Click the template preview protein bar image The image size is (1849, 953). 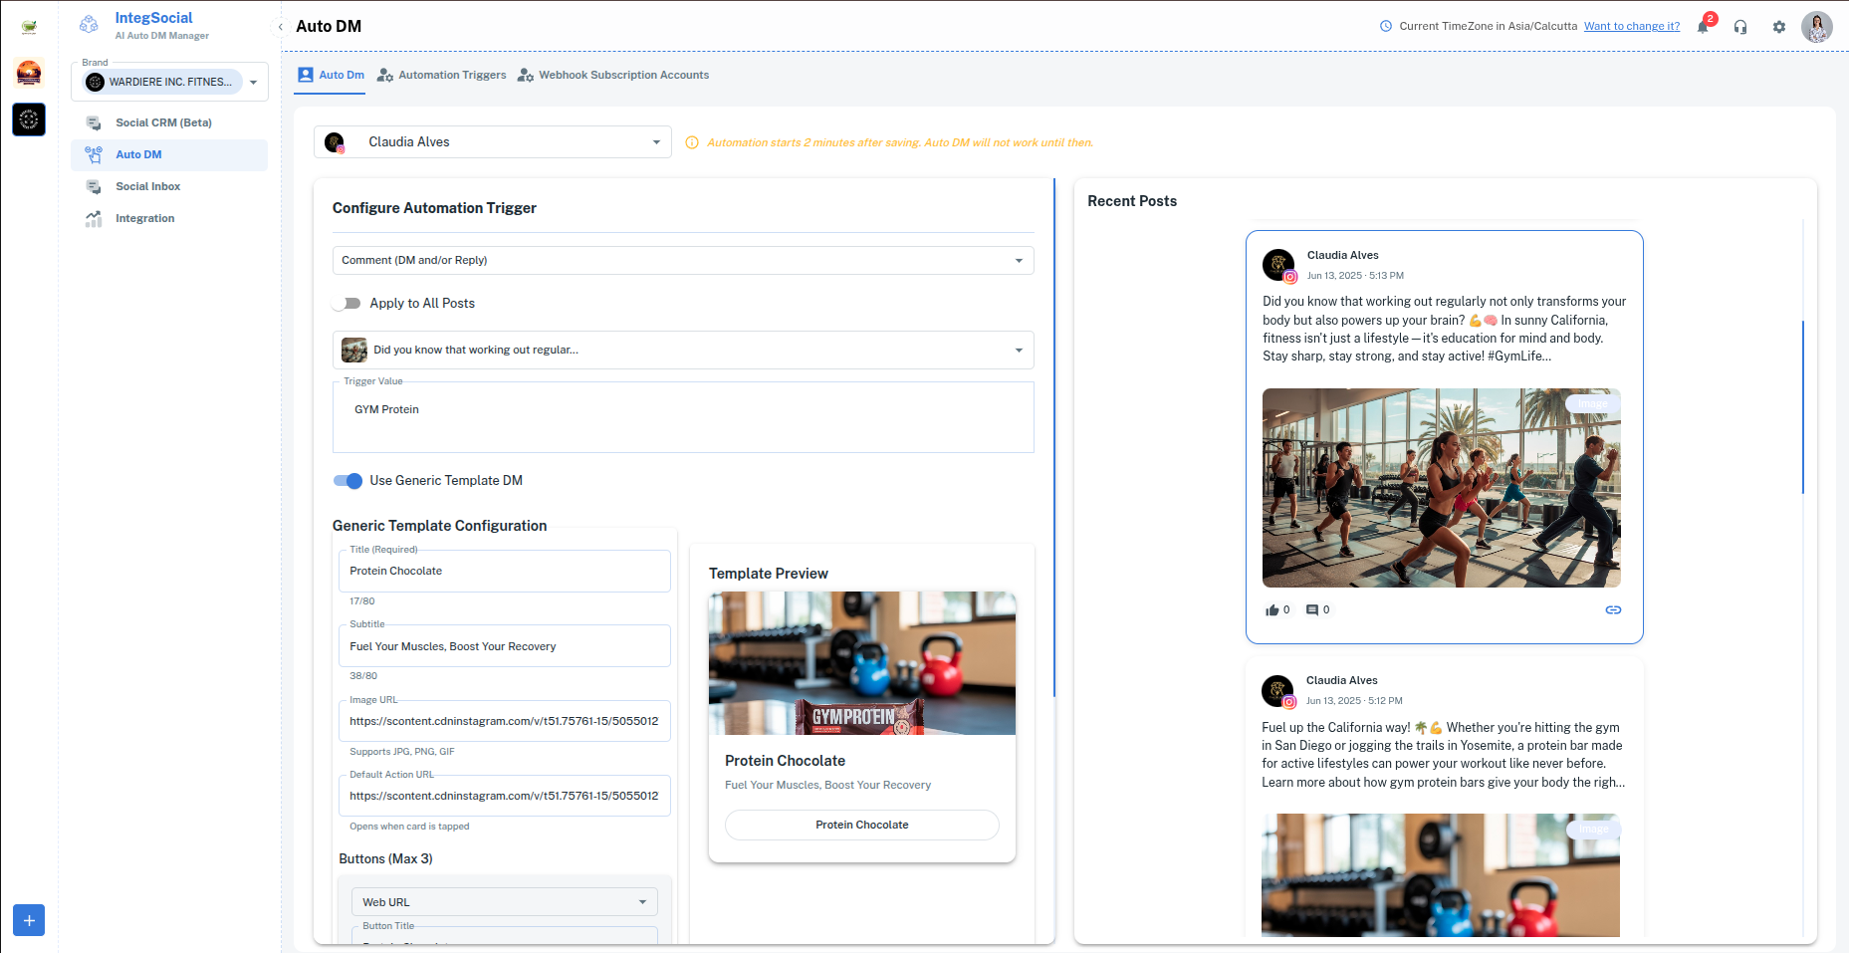[x=862, y=663]
